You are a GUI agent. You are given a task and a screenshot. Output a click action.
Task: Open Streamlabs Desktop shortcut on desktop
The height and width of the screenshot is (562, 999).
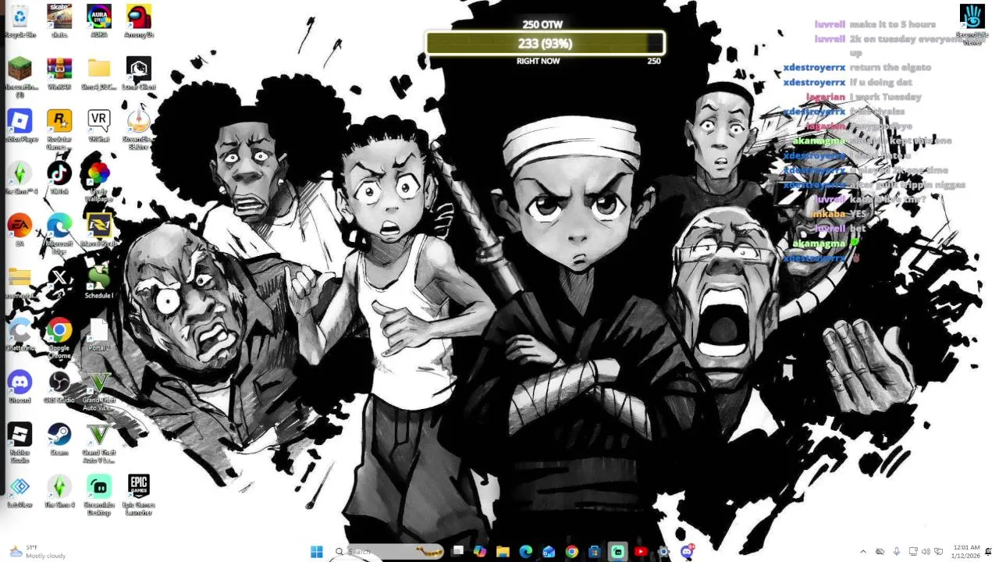[99, 495]
